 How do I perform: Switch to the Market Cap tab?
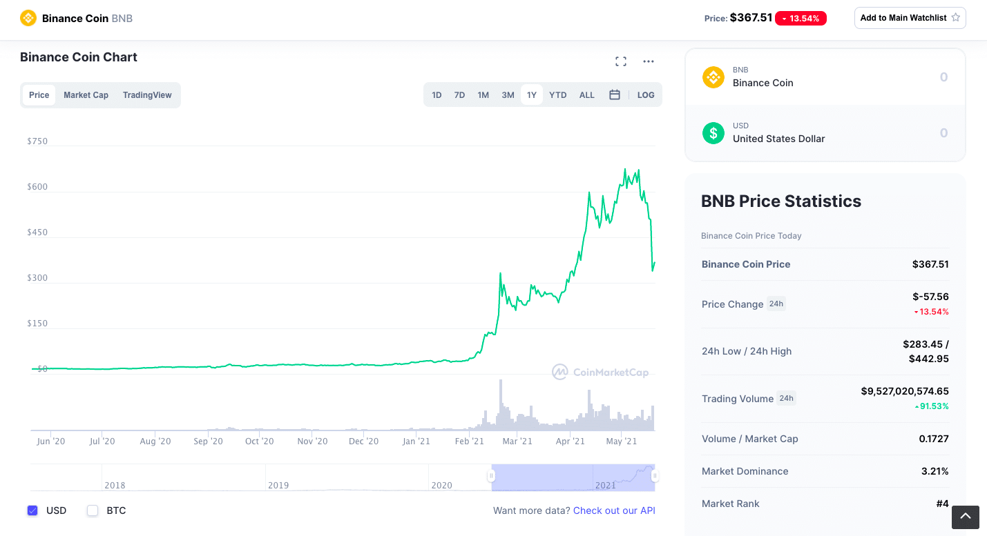click(x=86, y=95)
